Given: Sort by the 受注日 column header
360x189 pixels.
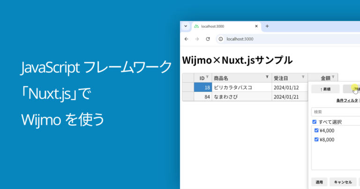Looking at the screenshot, I should point(290,78).
